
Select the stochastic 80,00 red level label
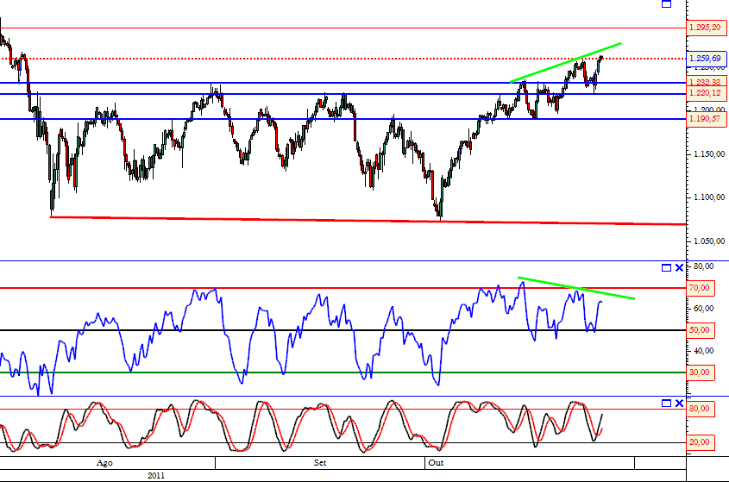tap(700, 409)
